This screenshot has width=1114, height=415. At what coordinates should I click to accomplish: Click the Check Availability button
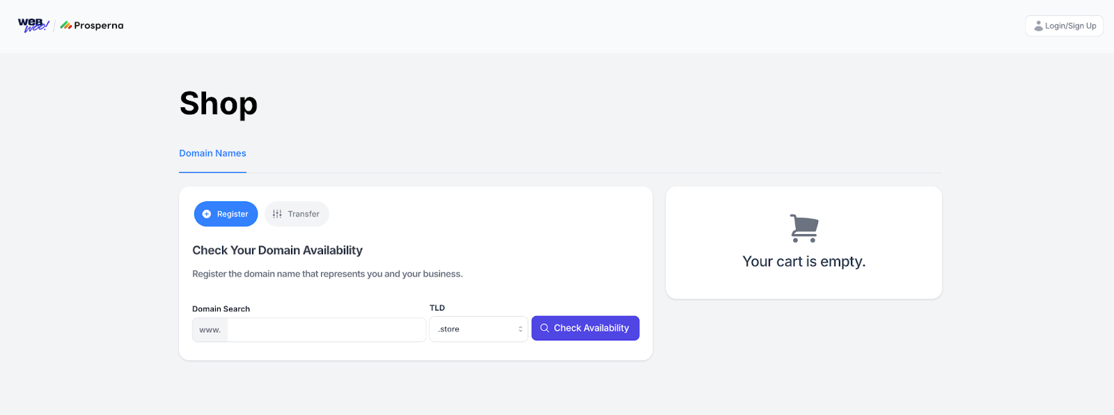click(585, 328)
